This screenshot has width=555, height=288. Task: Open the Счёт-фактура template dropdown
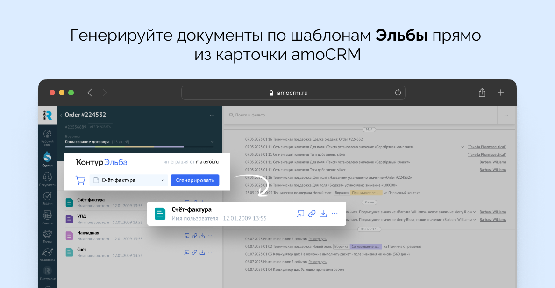click(x=129, y=180)
